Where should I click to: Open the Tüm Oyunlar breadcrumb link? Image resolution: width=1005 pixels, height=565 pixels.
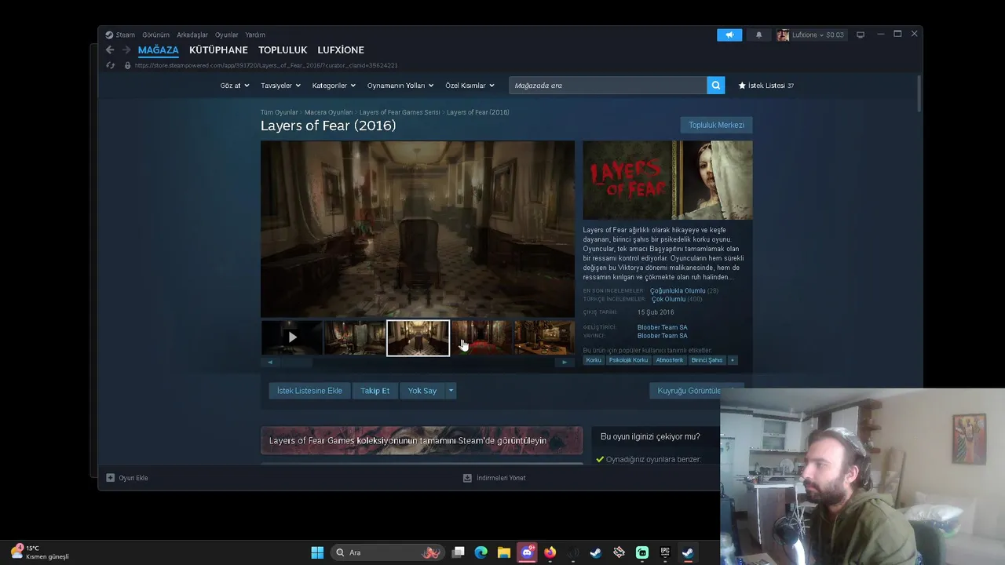point(279,112)
